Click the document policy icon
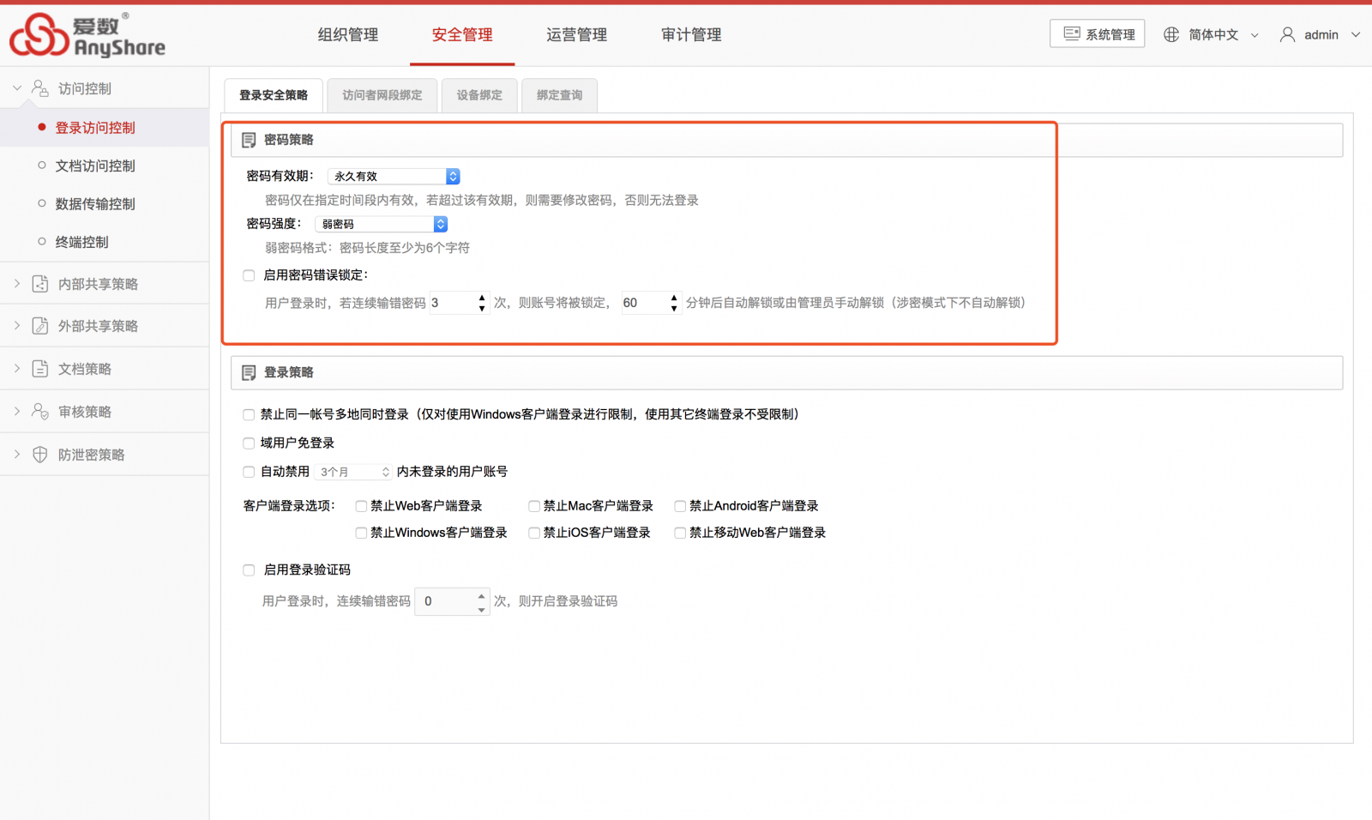1372x820 pixels. 40,369
